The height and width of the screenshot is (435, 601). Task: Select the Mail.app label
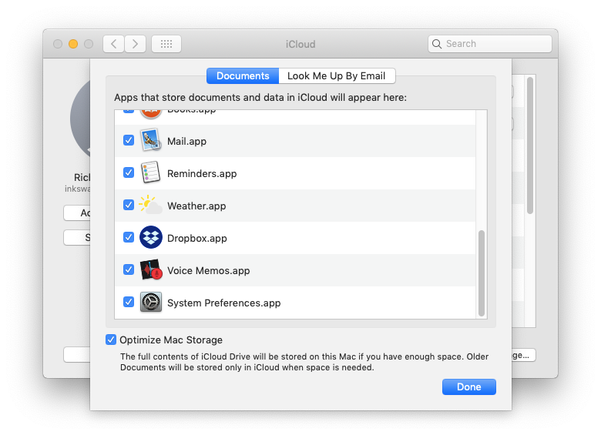[186, 142]
